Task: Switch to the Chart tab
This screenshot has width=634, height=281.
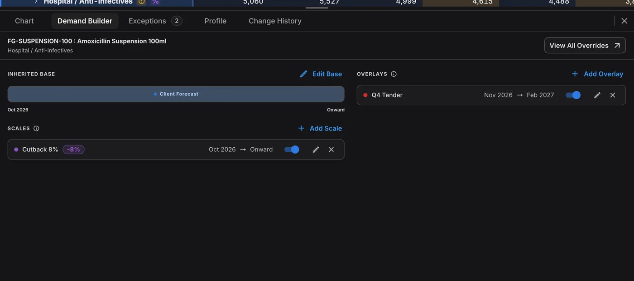Action: click(24, 21)
